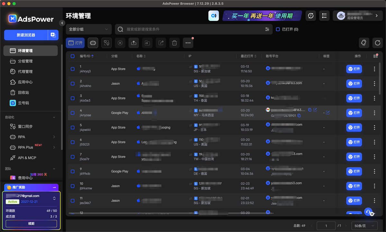Viewport: 386px width, 232px height.
Task: Select the checkbox for profile j4nyose
Action: tap(73, 113)
